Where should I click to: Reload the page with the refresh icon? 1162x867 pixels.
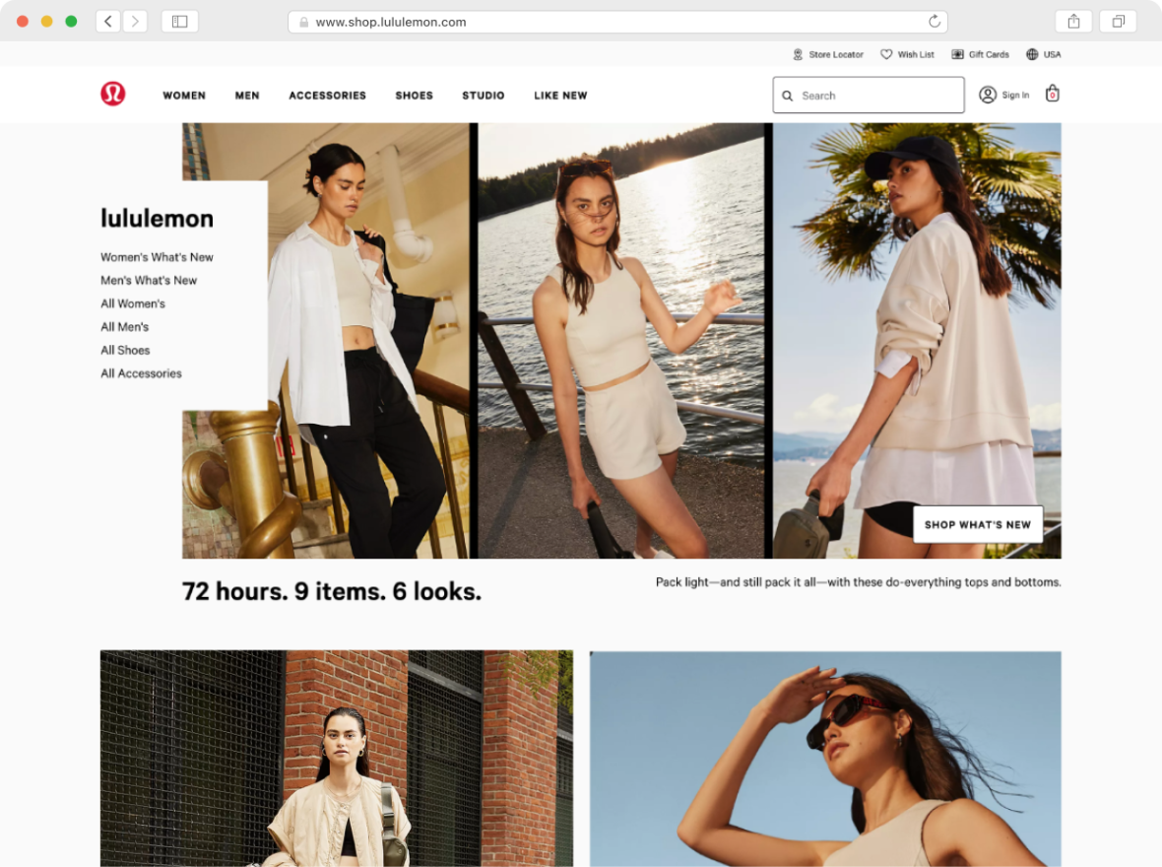tap(934, 21)
